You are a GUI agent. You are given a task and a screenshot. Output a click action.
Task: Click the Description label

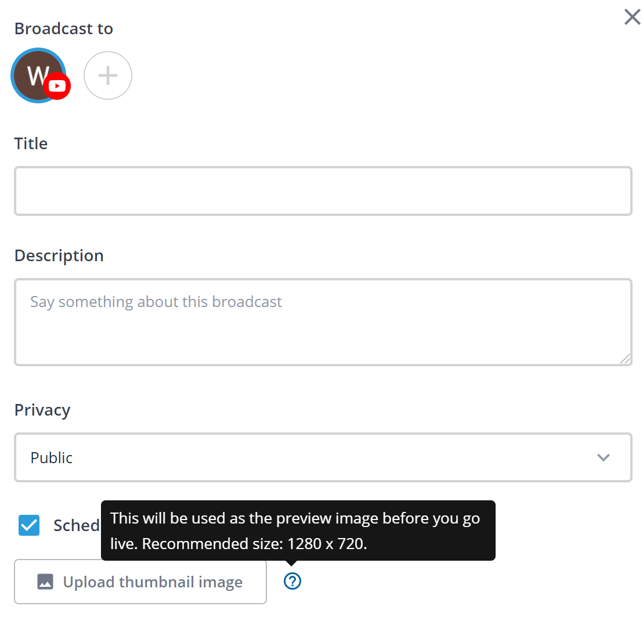click(x=59, y=256)
